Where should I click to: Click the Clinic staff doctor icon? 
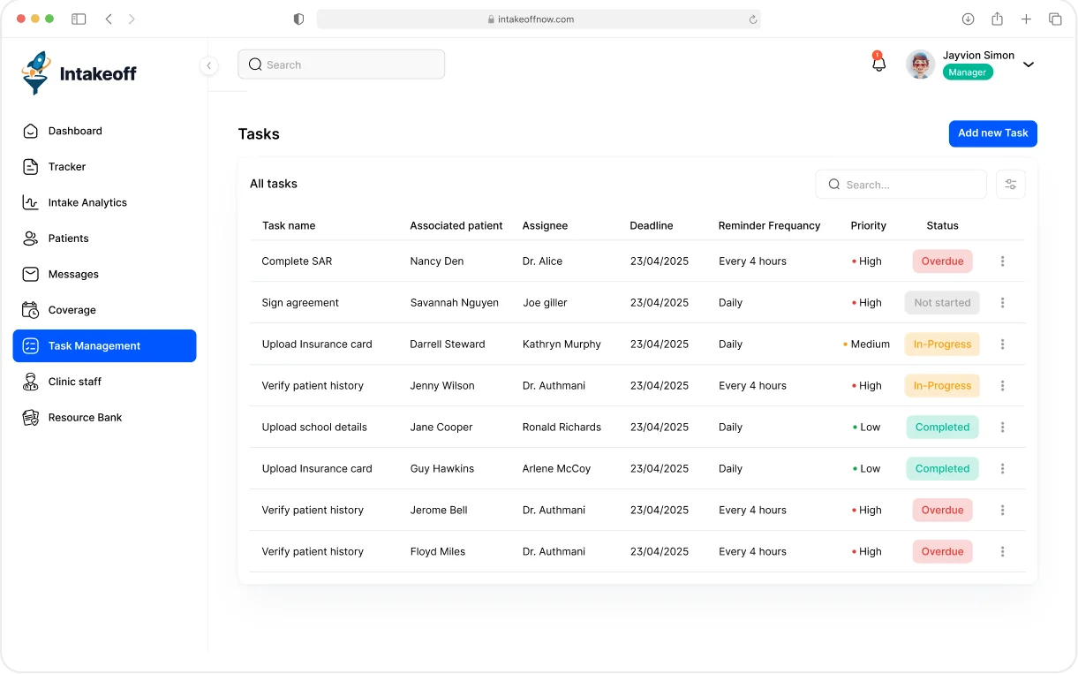click(31, 382)
